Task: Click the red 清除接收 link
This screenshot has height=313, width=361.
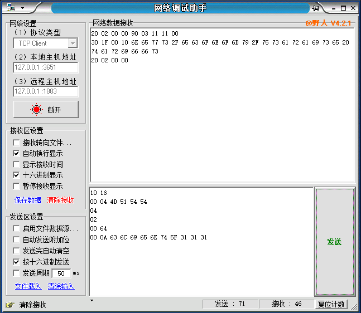Action: (x=60, y=200)
